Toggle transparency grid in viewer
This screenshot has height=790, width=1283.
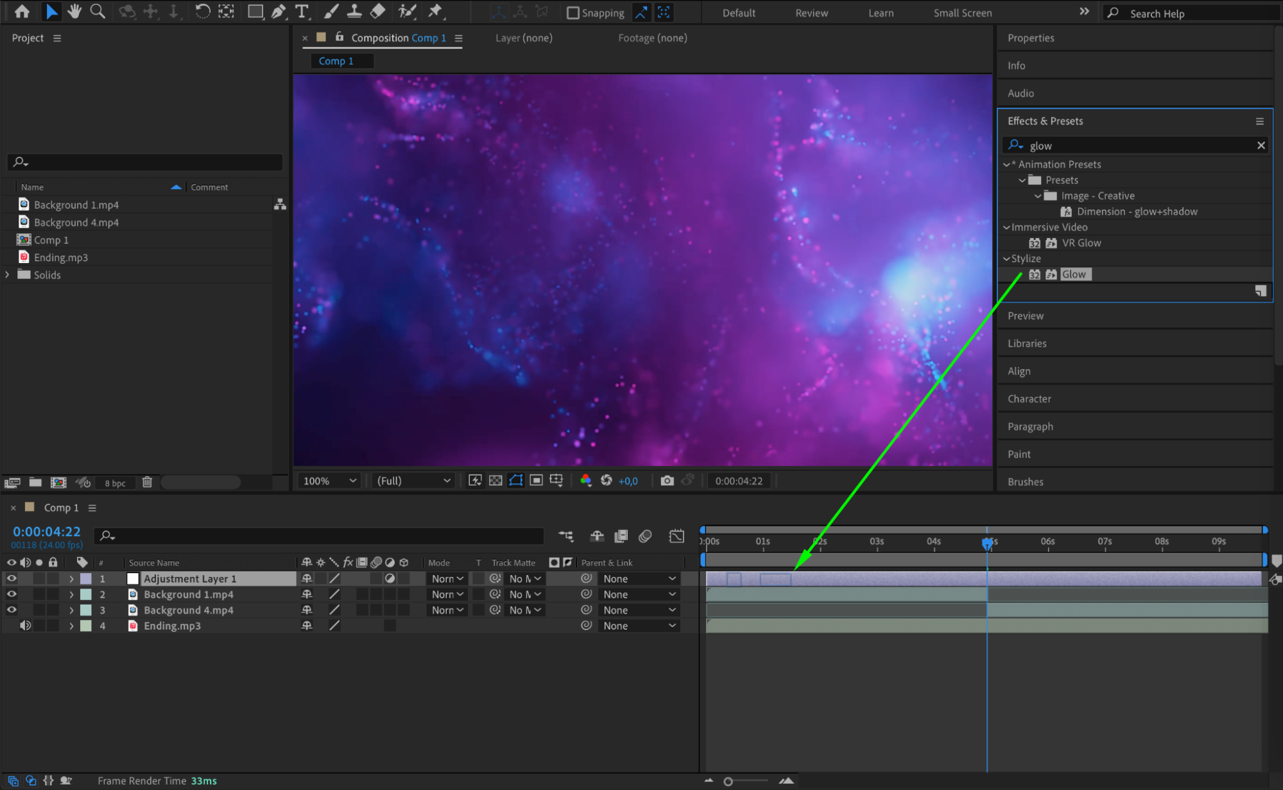coord(495,481)
